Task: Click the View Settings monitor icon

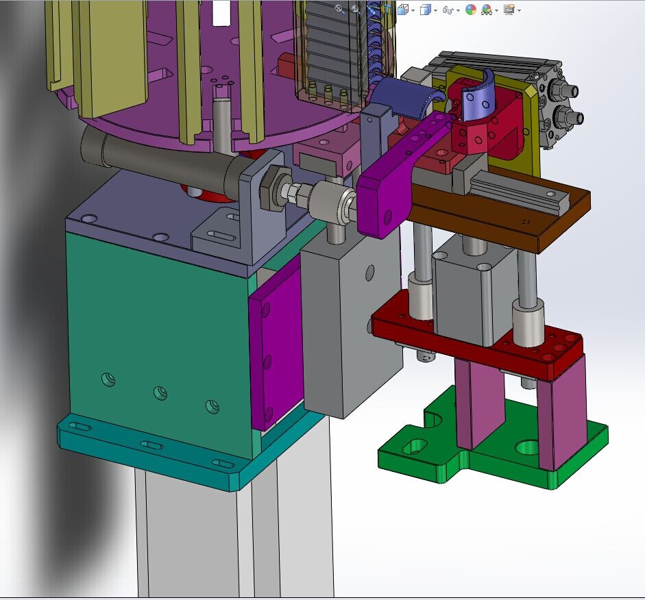Action: (509, 10)
